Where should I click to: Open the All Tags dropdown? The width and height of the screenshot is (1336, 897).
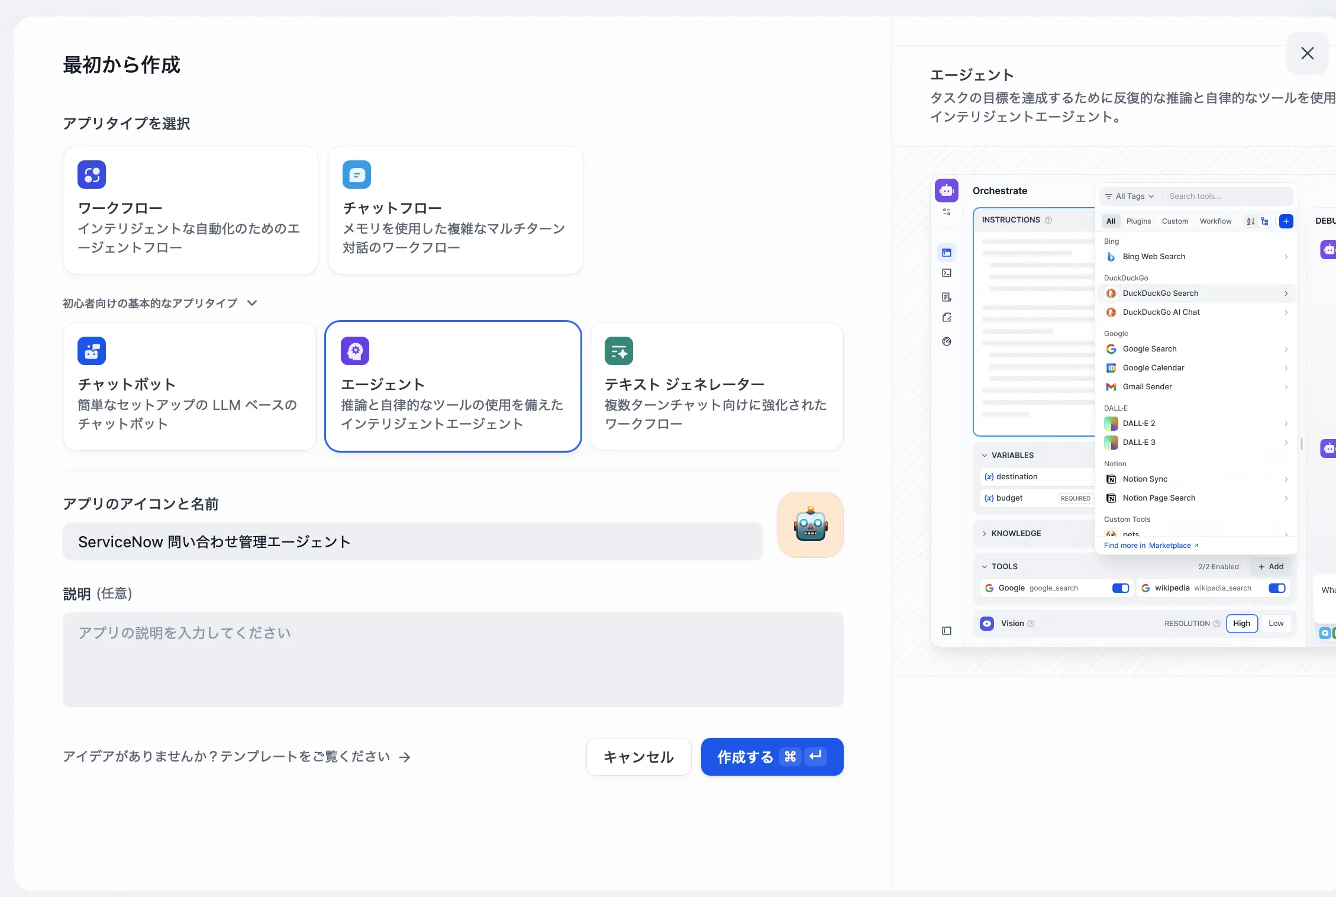click(1129, 196)
